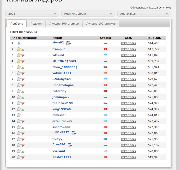This screenshot has height=170, width=179.
Task: Click the Сеть column header
Action: [128, 38]
